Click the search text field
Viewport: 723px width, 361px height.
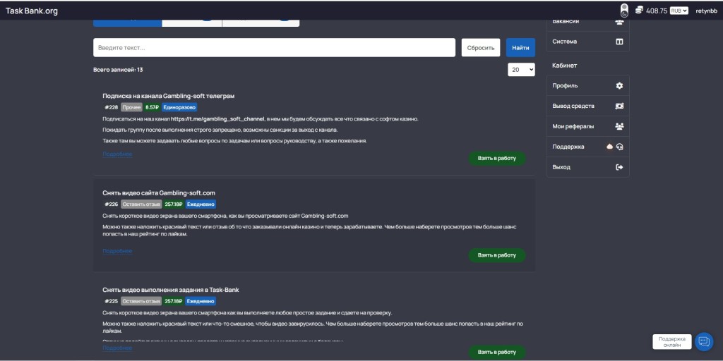click(x=274, y=47)
